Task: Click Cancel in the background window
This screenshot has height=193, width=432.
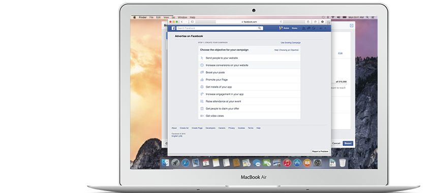Action: (336, 143)
